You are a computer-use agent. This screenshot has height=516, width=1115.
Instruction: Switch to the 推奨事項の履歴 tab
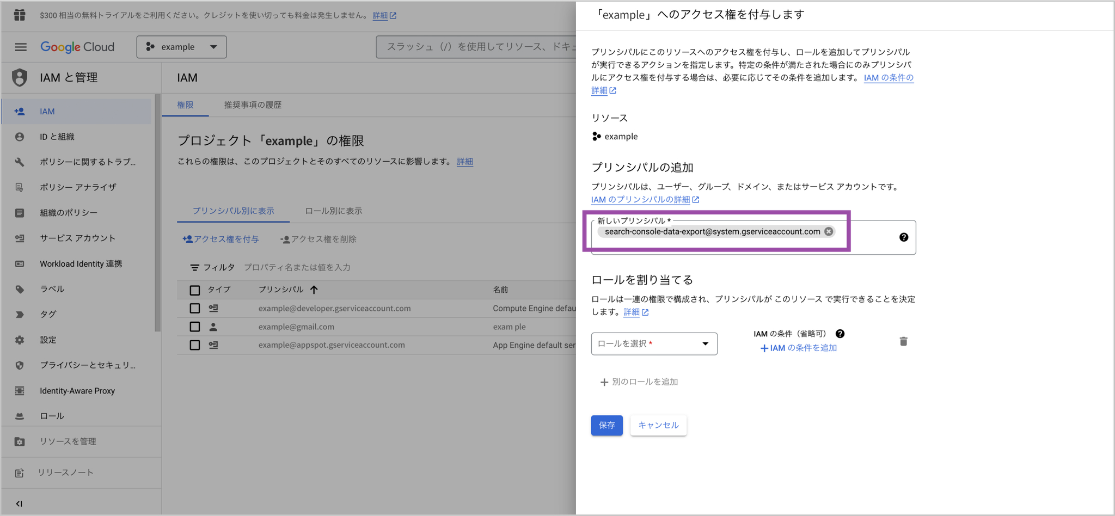click(x=253, y=105)
